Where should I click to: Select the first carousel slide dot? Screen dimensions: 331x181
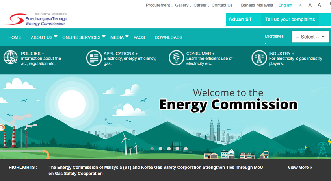(x=152, y=149)
